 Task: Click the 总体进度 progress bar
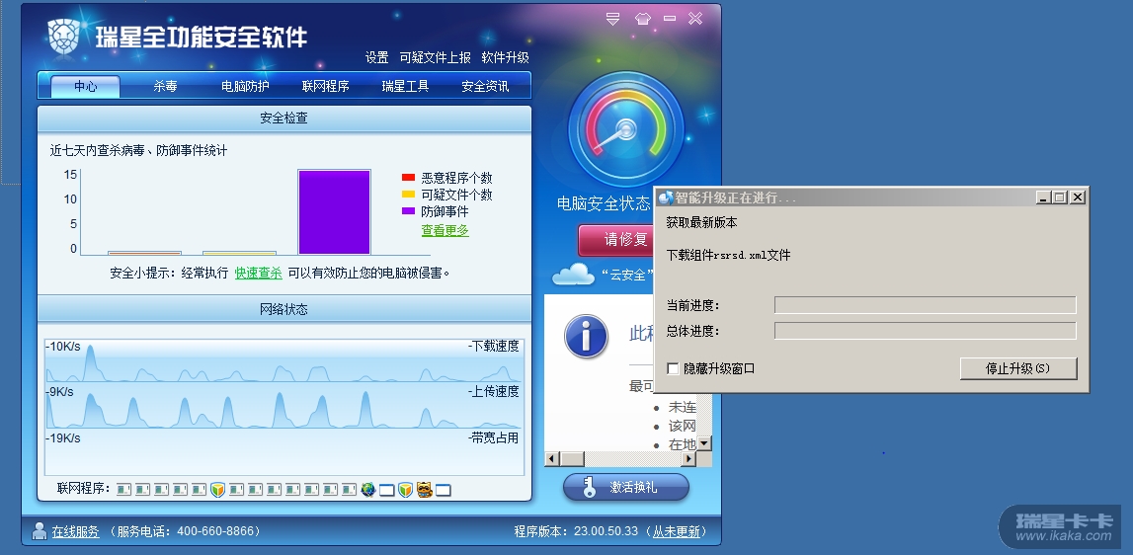click(x=925, y=331)
